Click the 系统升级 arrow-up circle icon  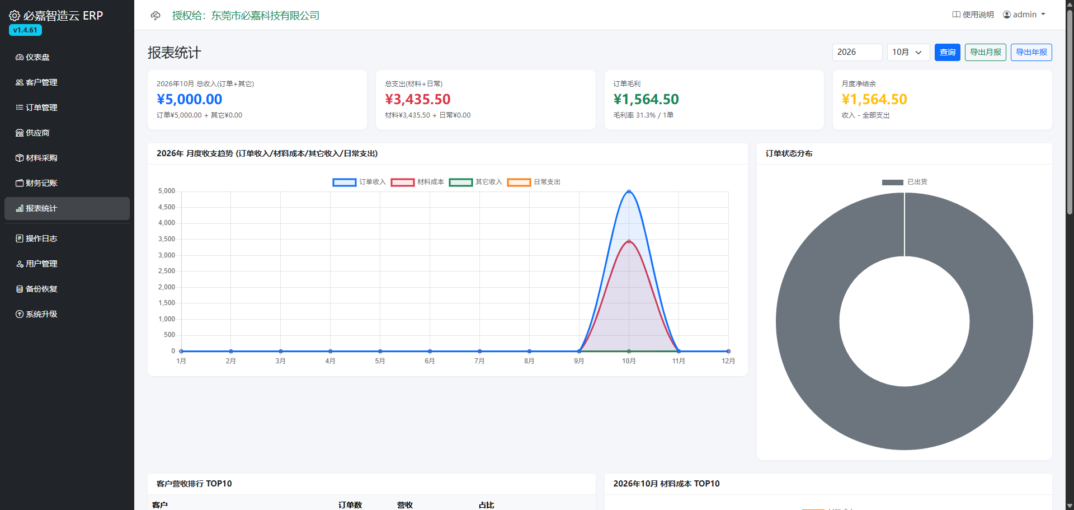tap(20, 314)
